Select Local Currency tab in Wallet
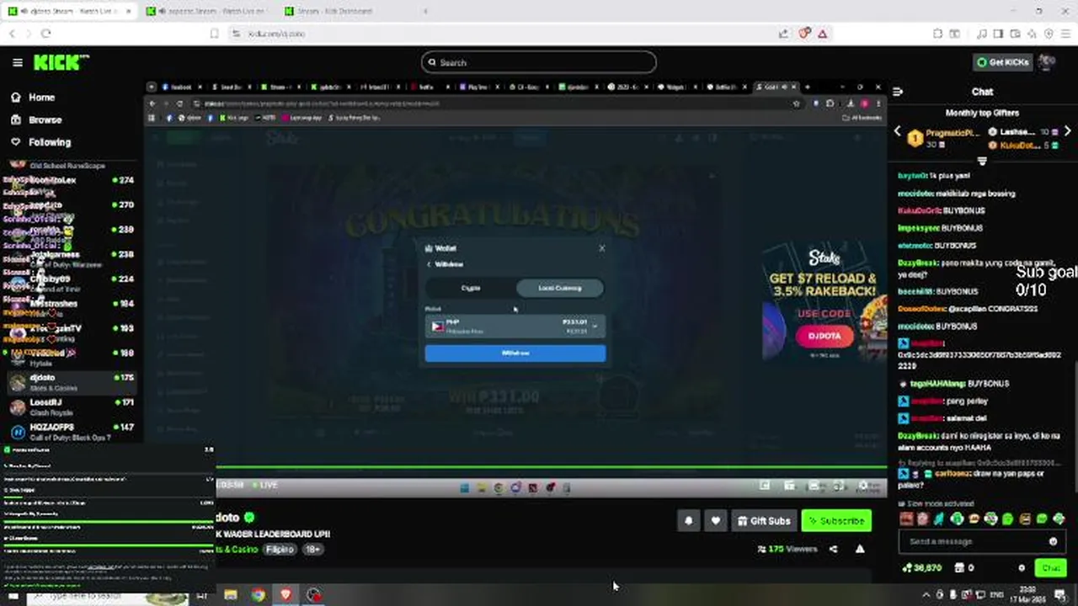 560,288
